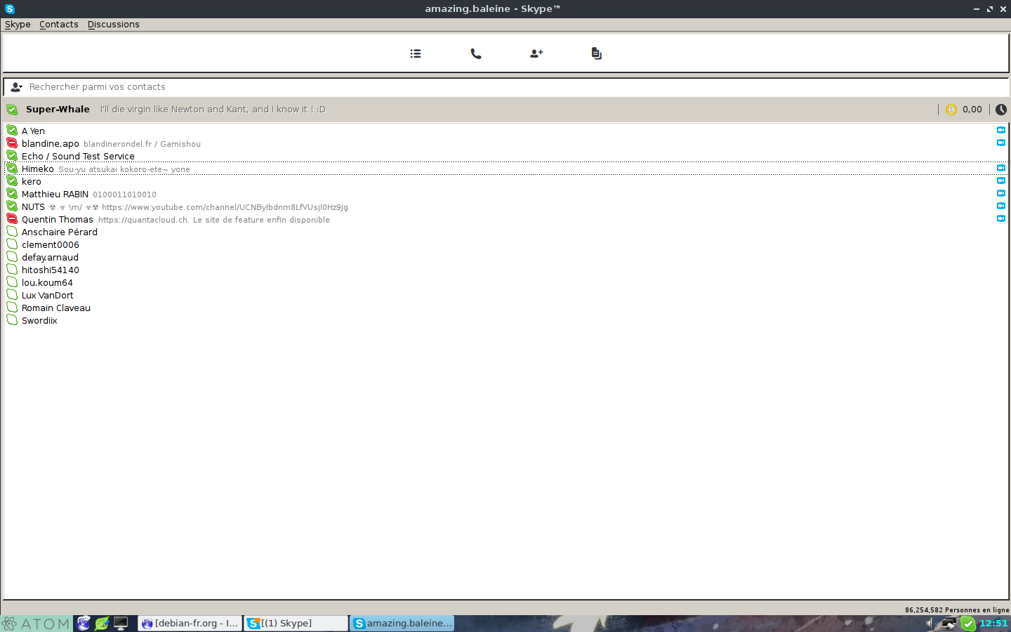Viewport: 1011px width, 632px height.
Task: Select contact Romain Claveau
Action: [x=505, y=308]
